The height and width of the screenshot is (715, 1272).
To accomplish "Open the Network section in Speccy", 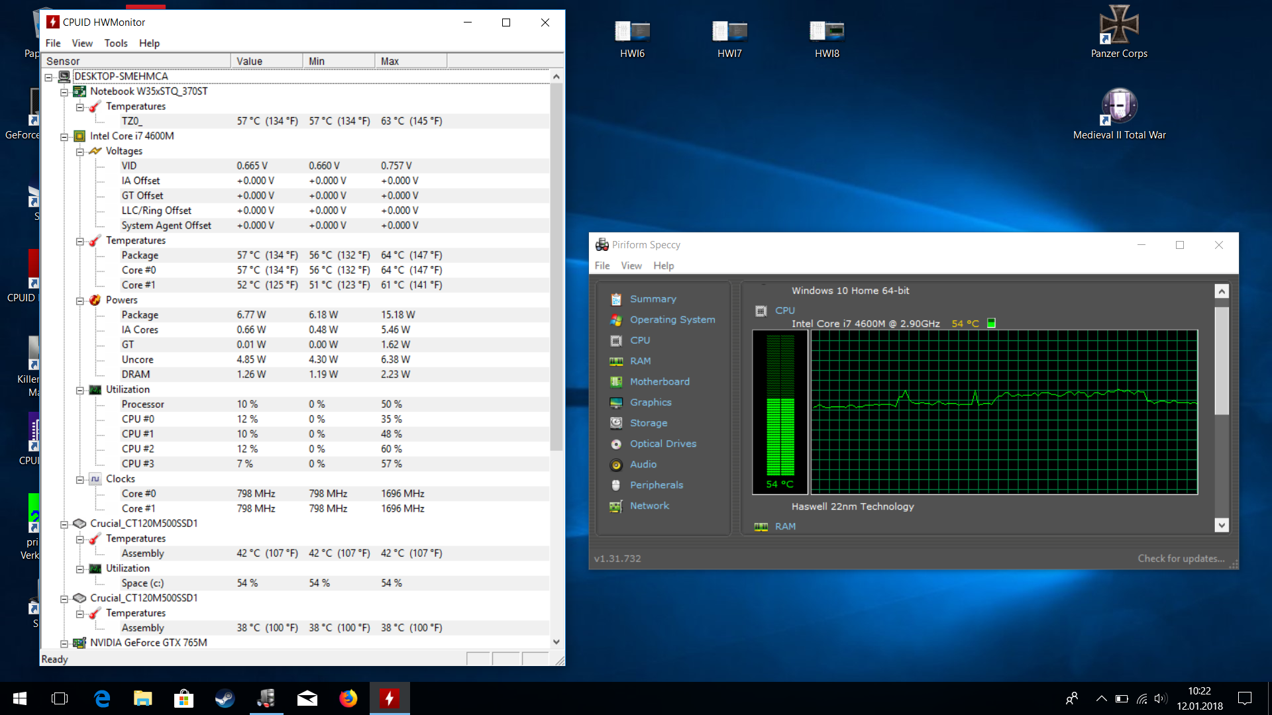I will (x=649, y=506).
